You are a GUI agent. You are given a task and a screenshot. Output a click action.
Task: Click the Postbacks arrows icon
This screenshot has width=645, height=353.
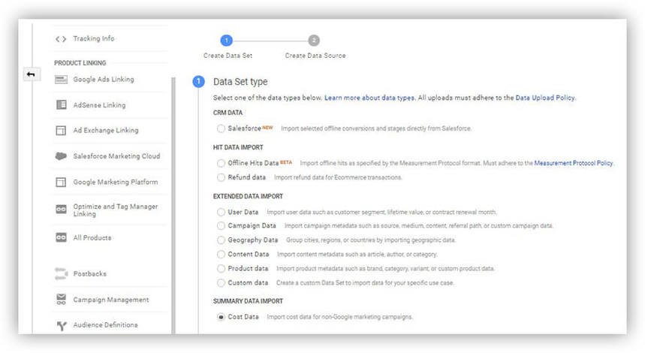coord(61,274)
